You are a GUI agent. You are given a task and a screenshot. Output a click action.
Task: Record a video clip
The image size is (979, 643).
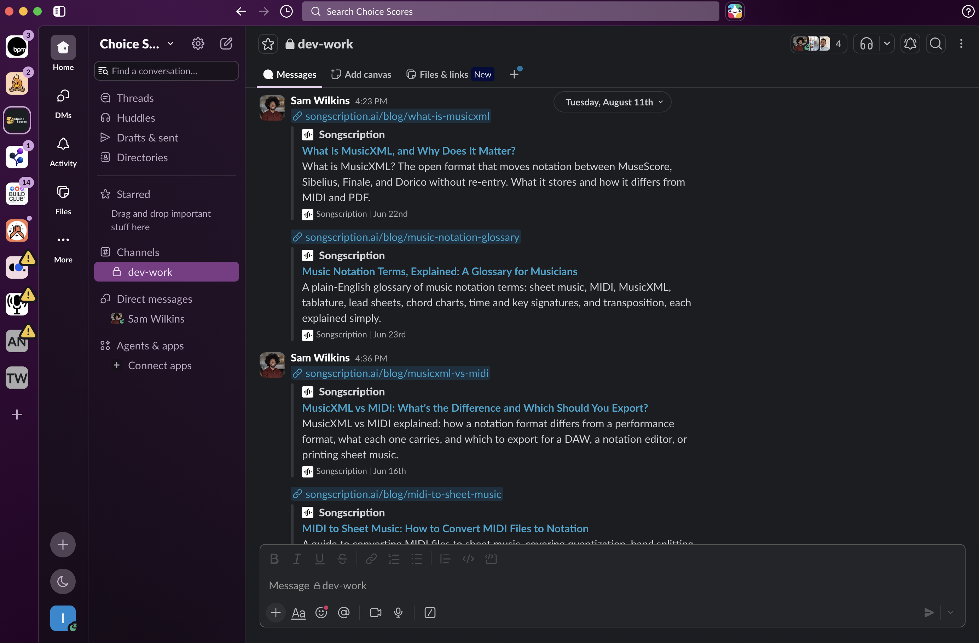[x=376, y=613]
